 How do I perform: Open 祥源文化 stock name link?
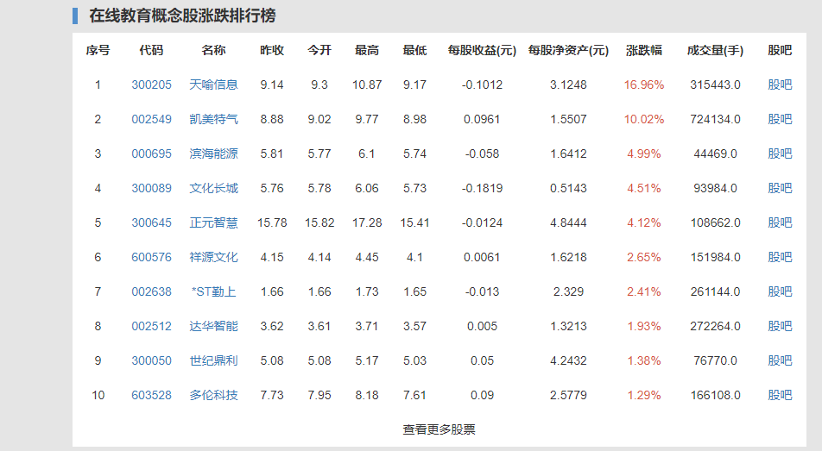(213, 258)
